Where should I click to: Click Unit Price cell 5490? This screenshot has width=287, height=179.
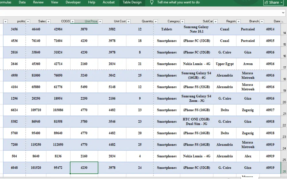(x=84, y=87)
